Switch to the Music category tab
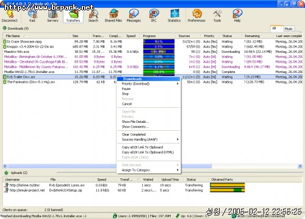The width and height of the screenshot is (305, 219). (x=289, y=29)
